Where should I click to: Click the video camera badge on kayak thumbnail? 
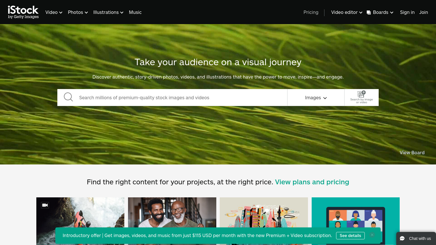click(x=45, y=205)
